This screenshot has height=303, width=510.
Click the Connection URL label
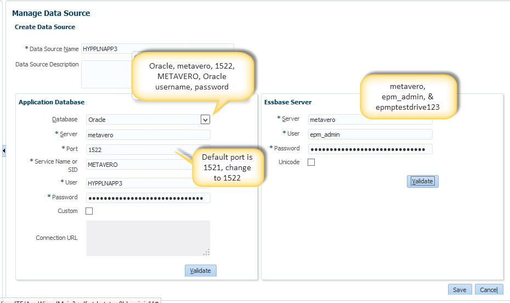[56, 238]
